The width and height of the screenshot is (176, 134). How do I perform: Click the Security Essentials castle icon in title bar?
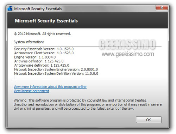click(x=10, y=8)
